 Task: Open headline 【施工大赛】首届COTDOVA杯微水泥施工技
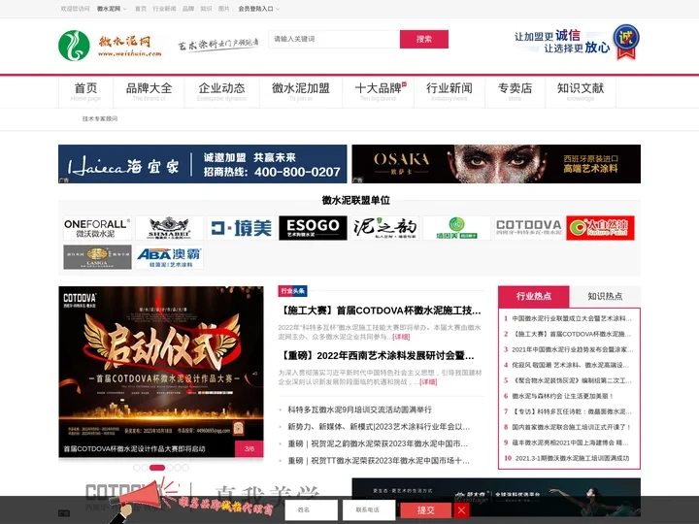click(380, 311)
